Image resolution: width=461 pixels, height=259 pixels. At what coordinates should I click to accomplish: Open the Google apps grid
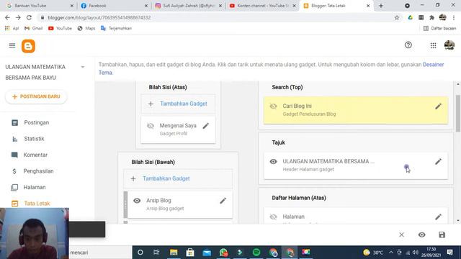[x=433, y=45]
